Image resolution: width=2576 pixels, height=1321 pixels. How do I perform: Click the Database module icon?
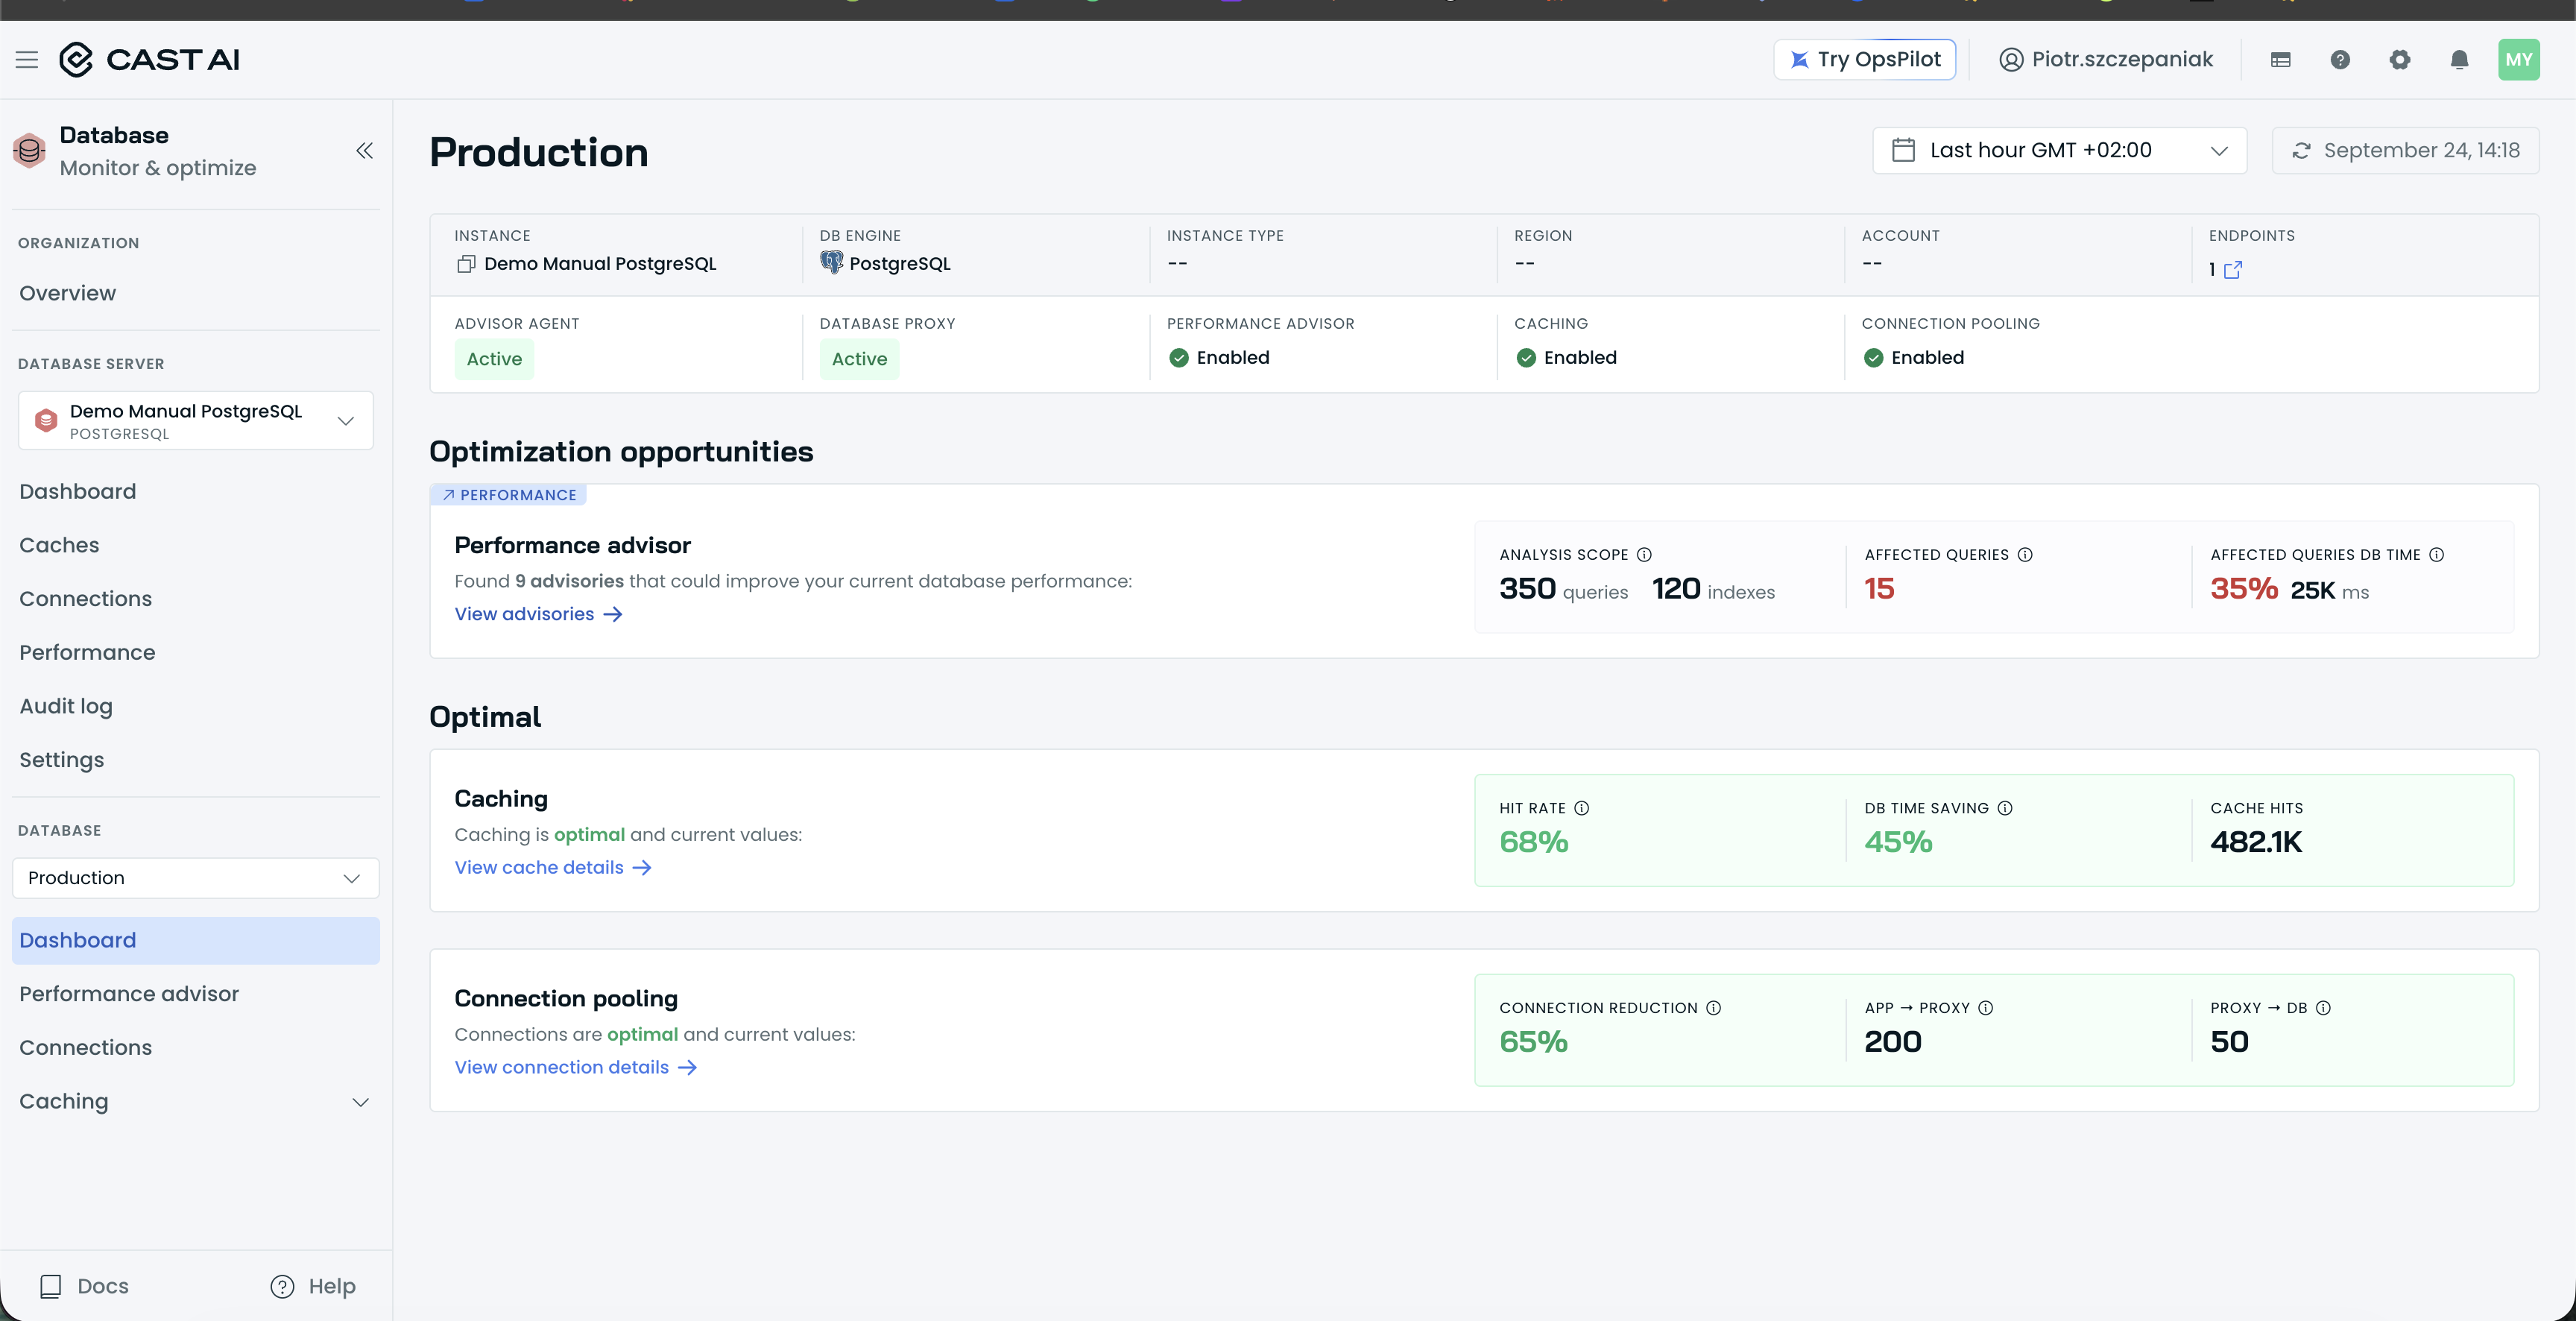30,151
